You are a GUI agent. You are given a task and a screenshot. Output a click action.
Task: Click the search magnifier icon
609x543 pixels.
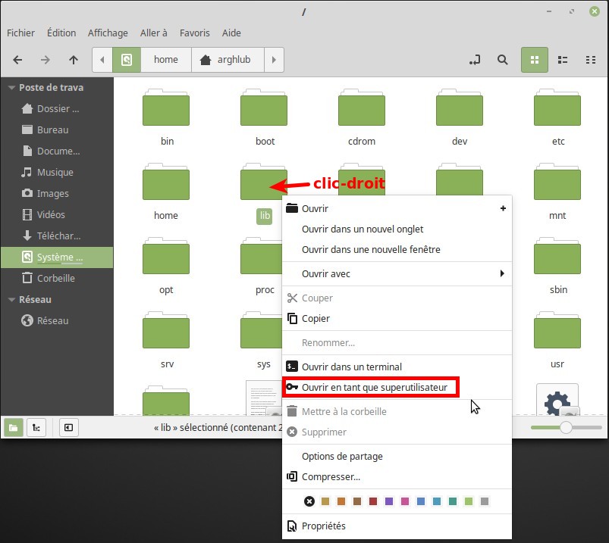pos(502,60)
